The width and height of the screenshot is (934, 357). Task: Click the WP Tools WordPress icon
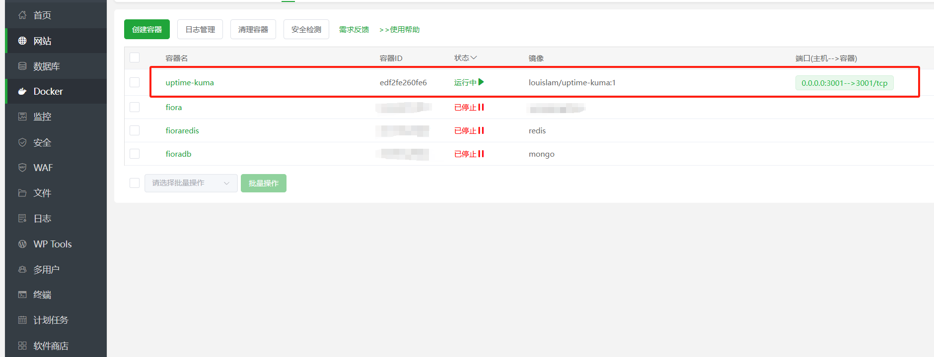tap(22, 244)
